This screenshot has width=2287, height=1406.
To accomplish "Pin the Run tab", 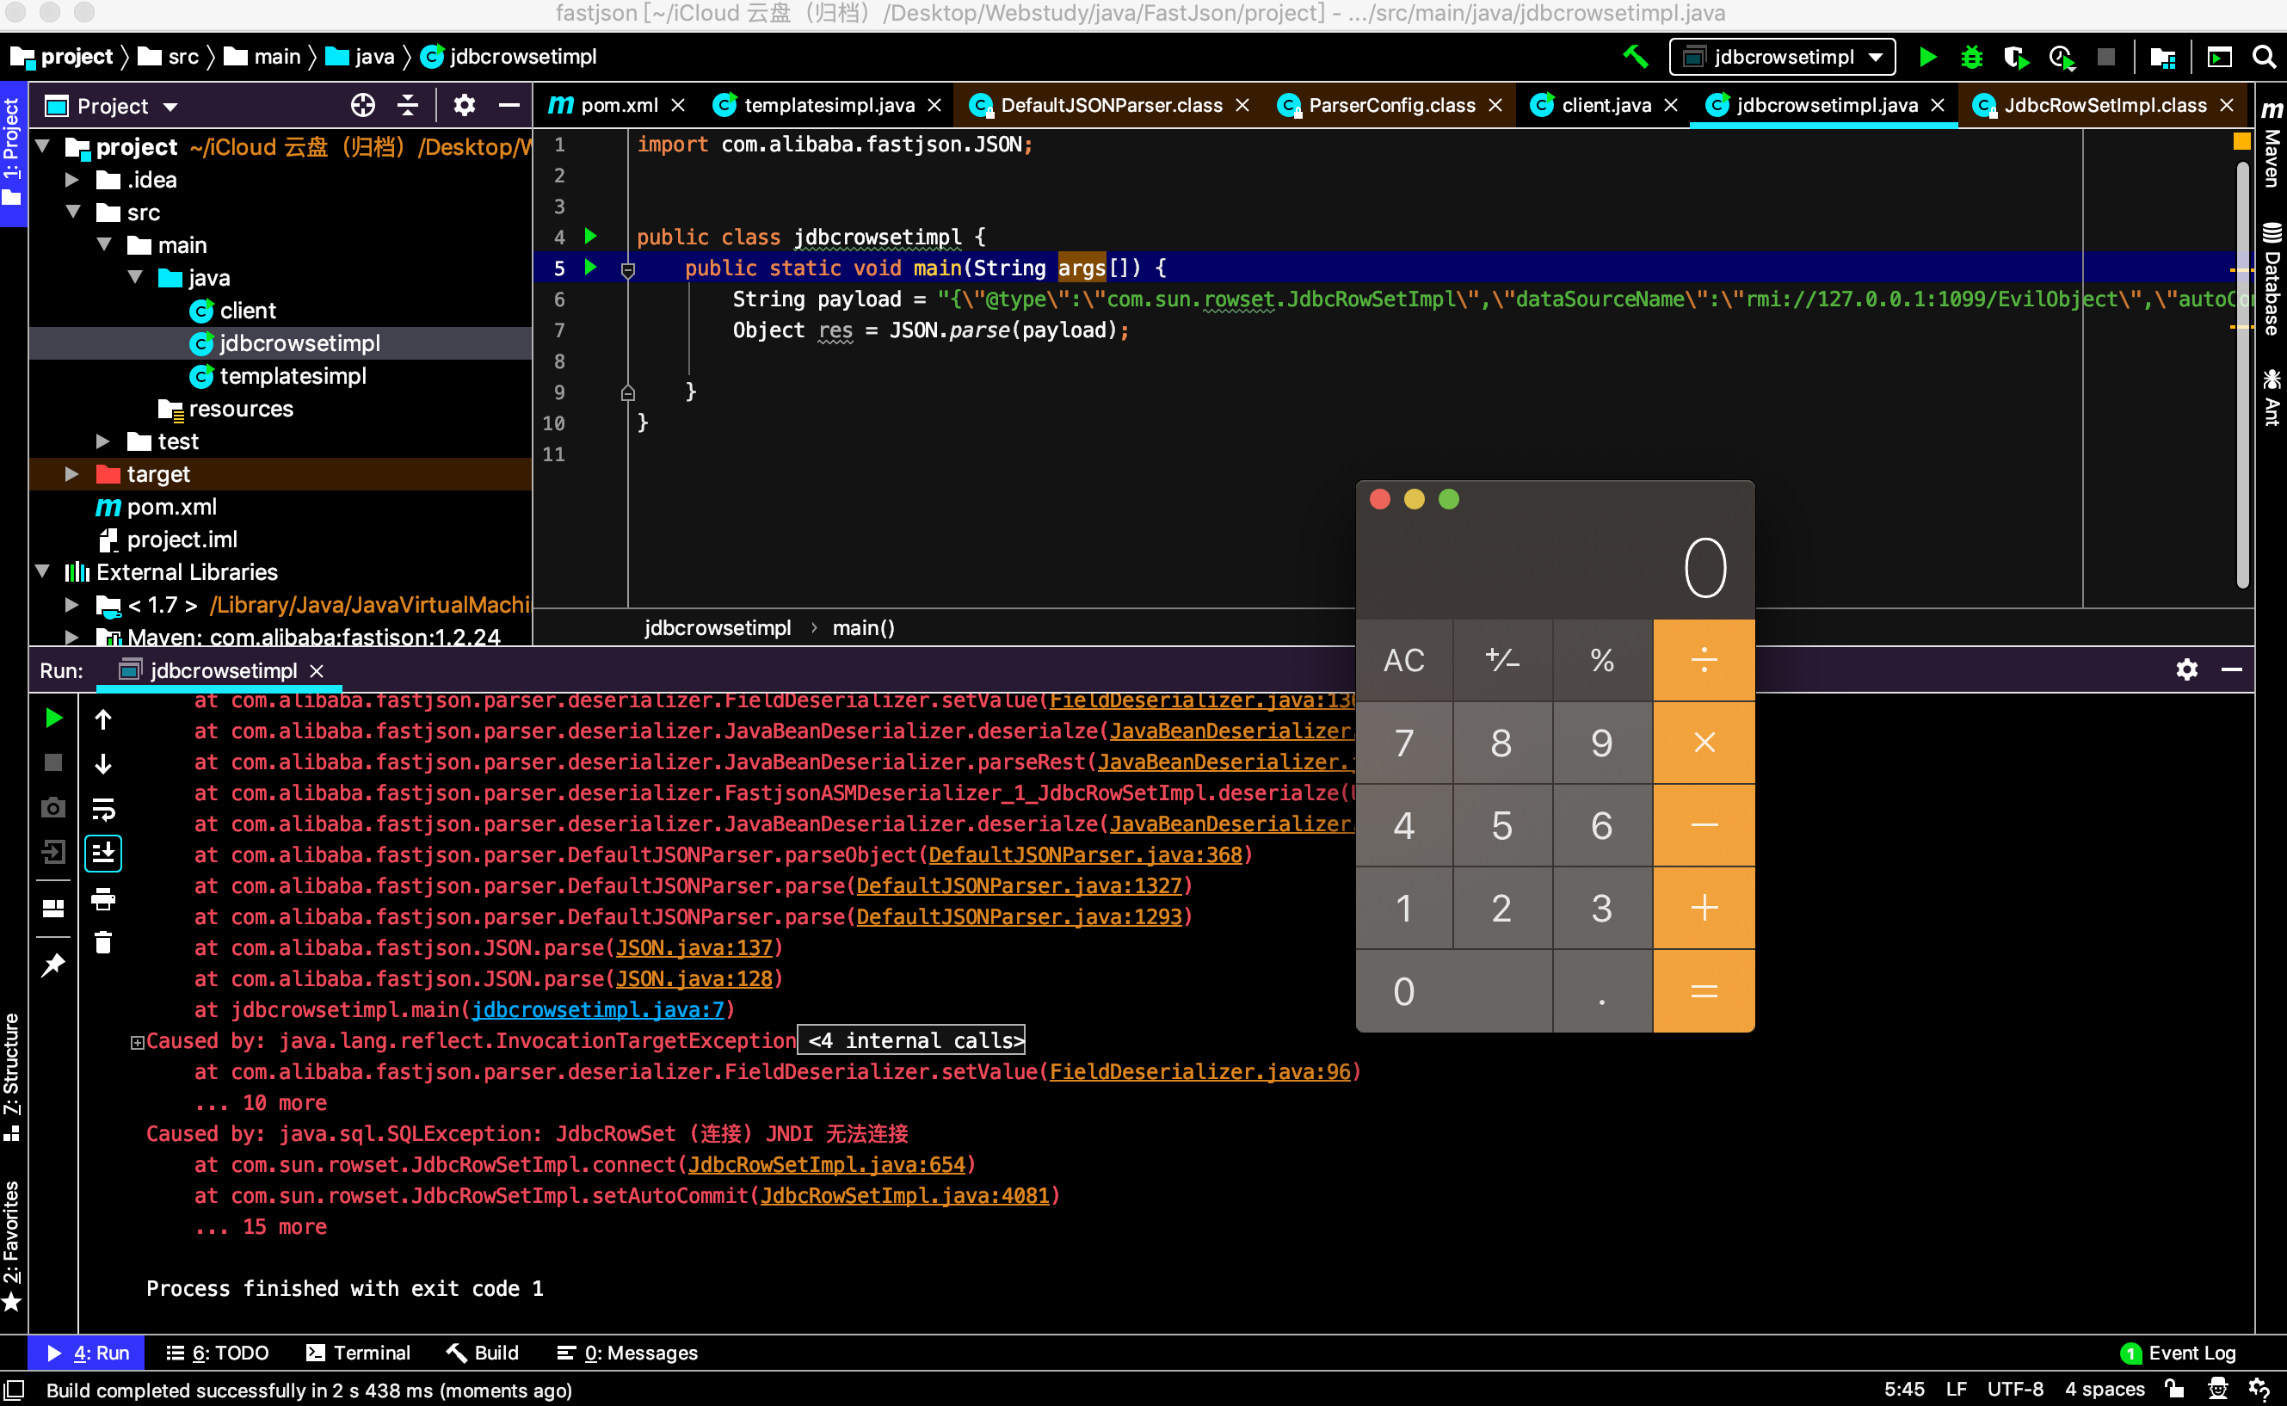I will coord(53,965).
